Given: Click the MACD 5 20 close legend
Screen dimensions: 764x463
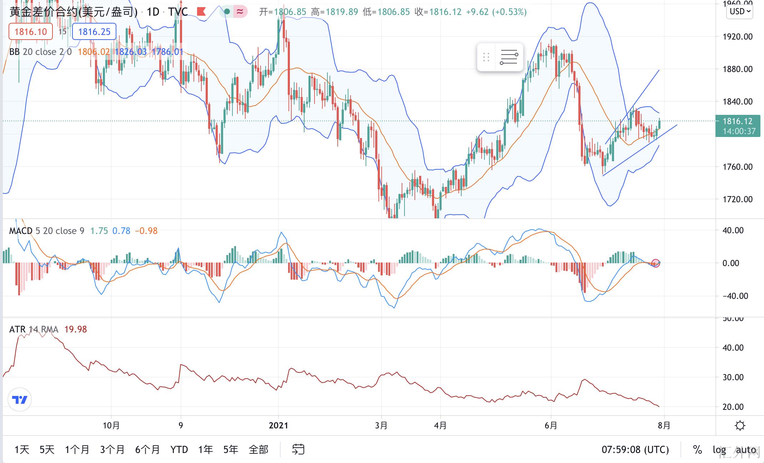Looking at the screenshot, I should click(x=46, y=231).
